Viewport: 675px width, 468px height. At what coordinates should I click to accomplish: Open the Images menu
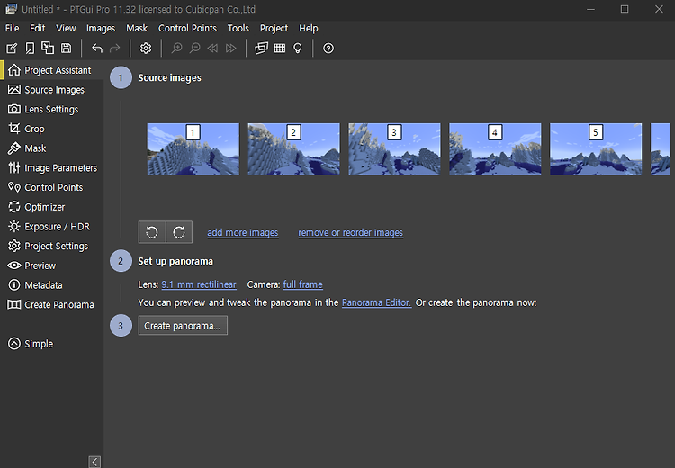101,29
